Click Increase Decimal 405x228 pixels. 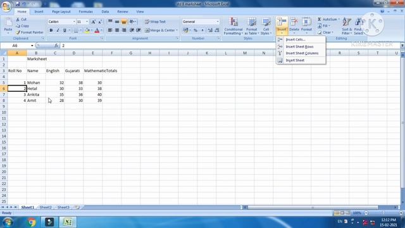[210, 30]
